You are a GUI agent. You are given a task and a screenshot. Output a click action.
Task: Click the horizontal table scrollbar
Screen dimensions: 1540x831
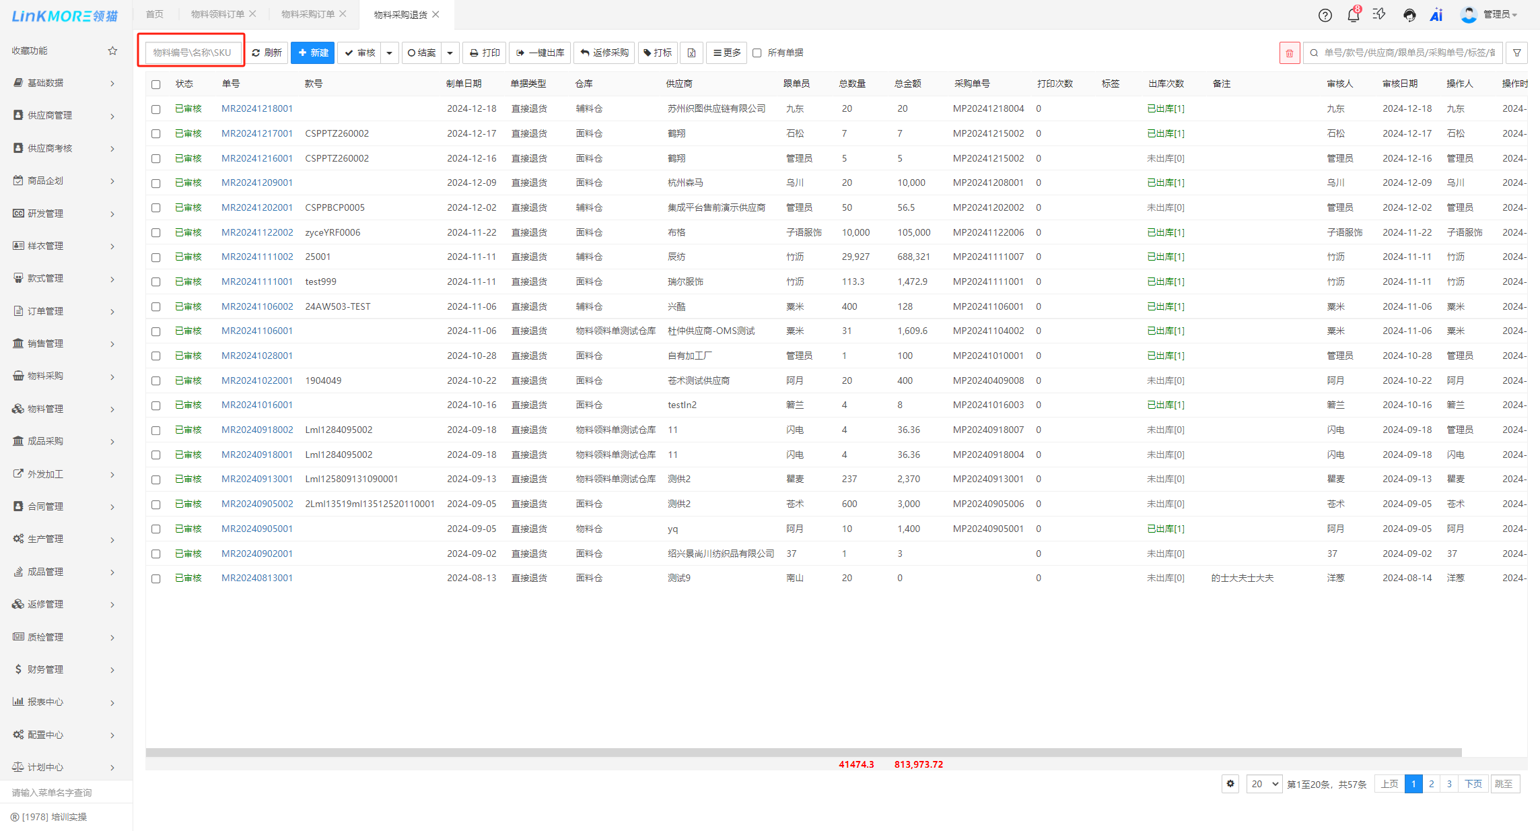(803, 752)
